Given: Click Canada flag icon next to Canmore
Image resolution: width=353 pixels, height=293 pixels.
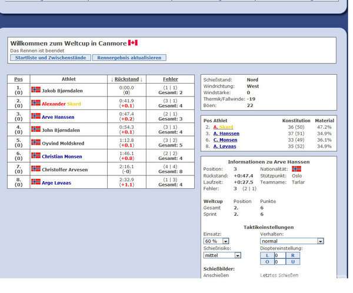Looking at the screenshot, I should click(133, 43).
